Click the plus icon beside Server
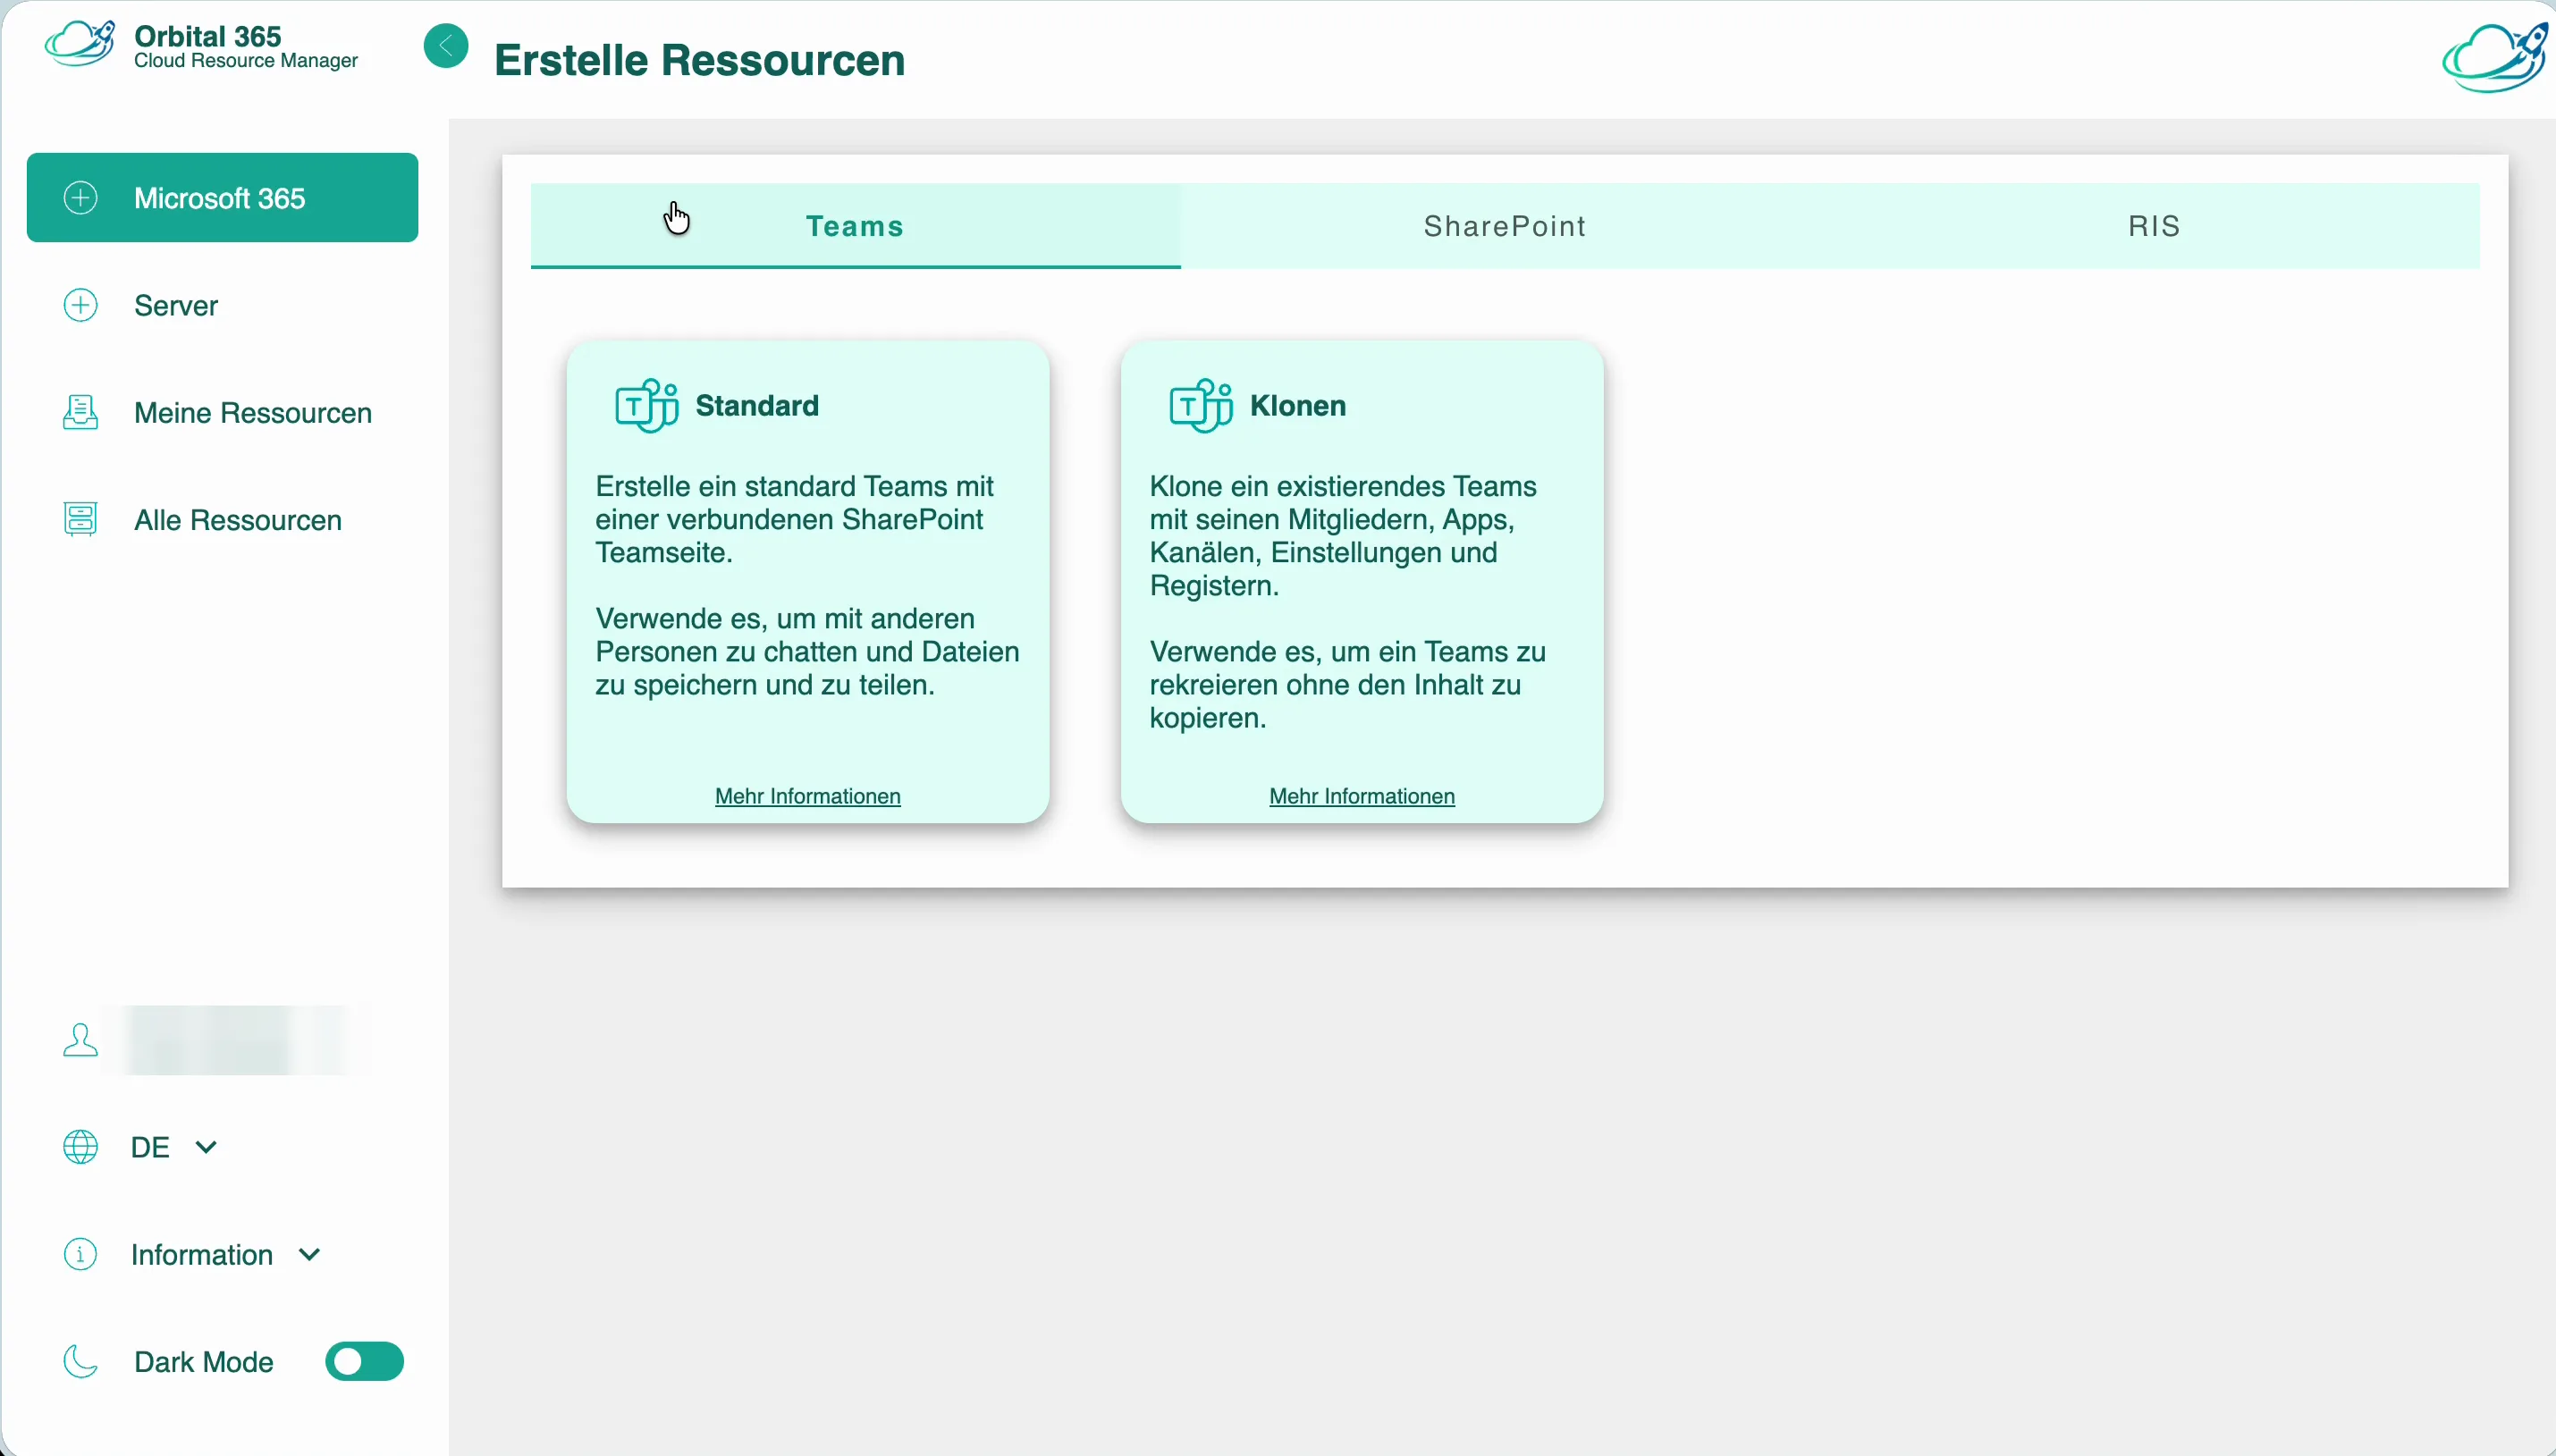Image resolution: width=2556 pixels, height=1456 pixels. pos(81,305)
